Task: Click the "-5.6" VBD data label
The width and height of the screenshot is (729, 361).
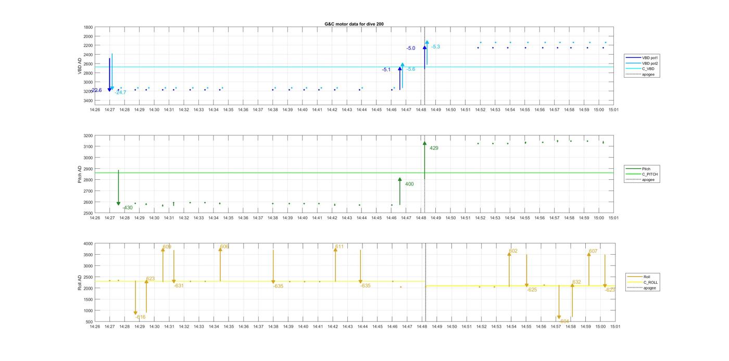Action: 411,69
